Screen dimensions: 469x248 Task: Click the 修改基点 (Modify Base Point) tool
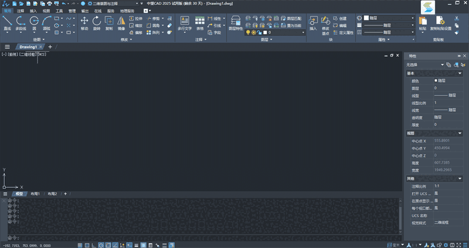(x=325, y=25)
